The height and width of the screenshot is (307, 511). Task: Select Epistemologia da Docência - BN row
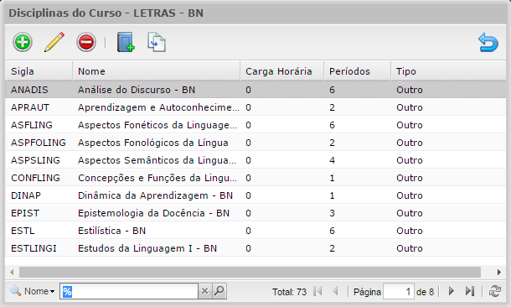(255, 213)
